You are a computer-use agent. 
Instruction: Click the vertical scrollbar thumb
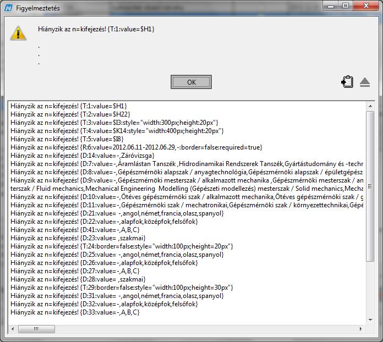point(370,186)
